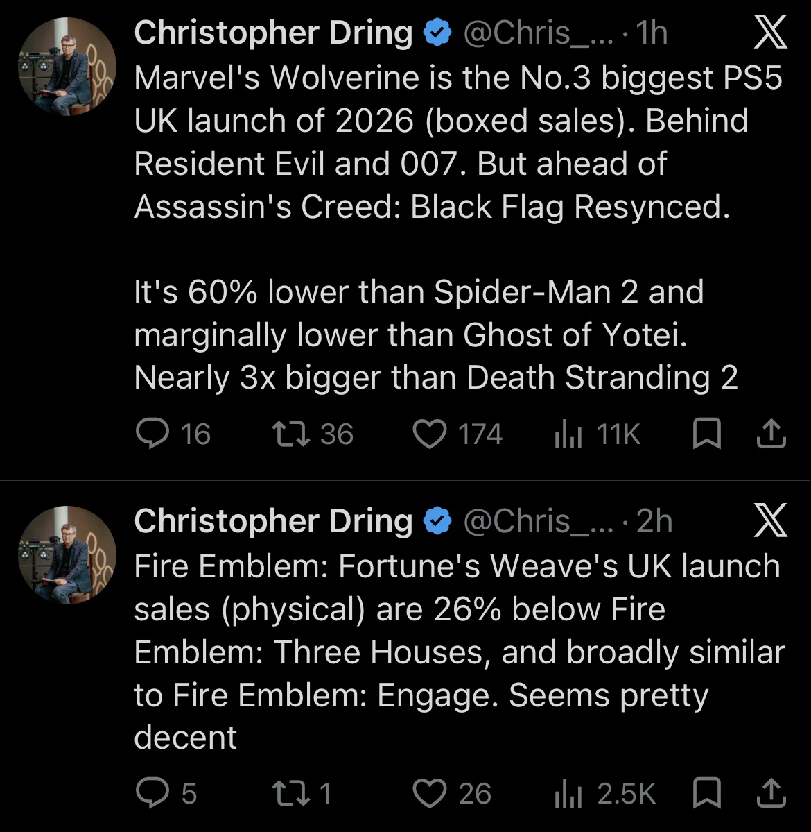Screen dimensions: 811x832
Task: Bookmark the Fire Emblem tweet
Action: [706, 792]
